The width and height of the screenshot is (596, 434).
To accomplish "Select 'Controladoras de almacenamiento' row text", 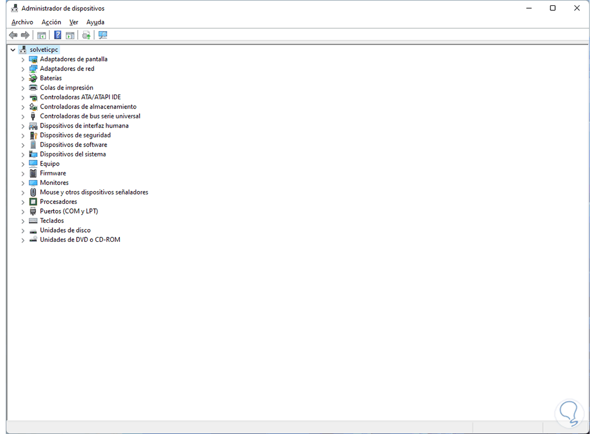I will coord(88,107).
